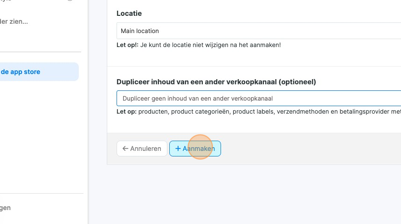This screenshot has width=401, height=224.
Task: Click the left arrow icon on Annuleren
Action: [125, 149]
